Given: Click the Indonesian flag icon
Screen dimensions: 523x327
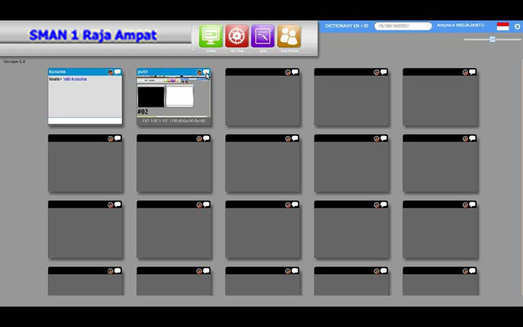Looking at the screenshot, I should coord(503,27).
